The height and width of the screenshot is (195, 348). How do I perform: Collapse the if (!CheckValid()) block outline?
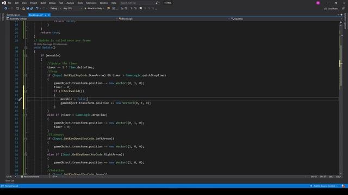(26, 91)
